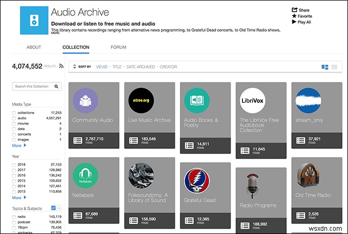Tick the audio media type checkbox

click(14, 118)
